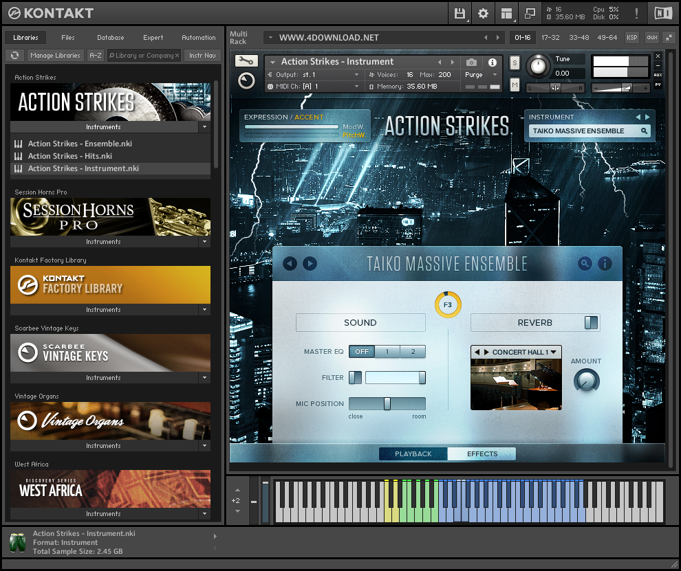This screenshot has width=681, height=571.
Task: Click the library refresh icon
Action: (14, 55)
